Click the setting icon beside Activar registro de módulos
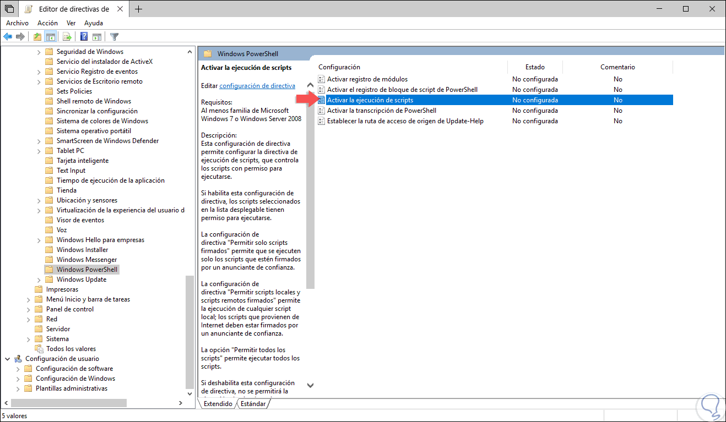The height and width of the screenshot is (422, 726). point(321,79)
